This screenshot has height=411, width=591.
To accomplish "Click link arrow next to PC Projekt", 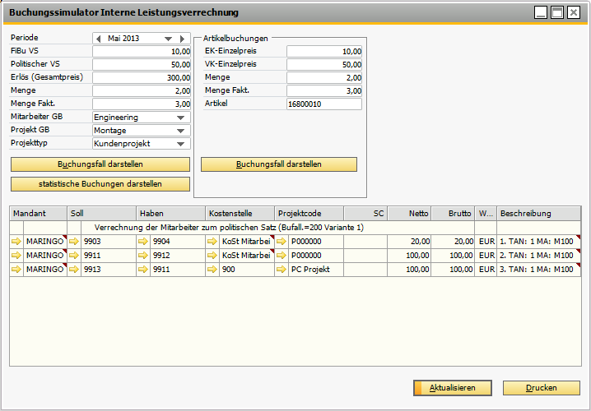I will pos(282,270).
